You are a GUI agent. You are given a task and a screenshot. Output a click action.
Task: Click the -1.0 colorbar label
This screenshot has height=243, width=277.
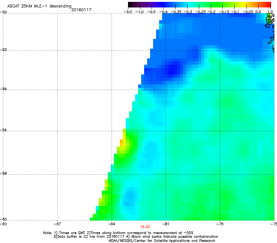click(140, 12)
